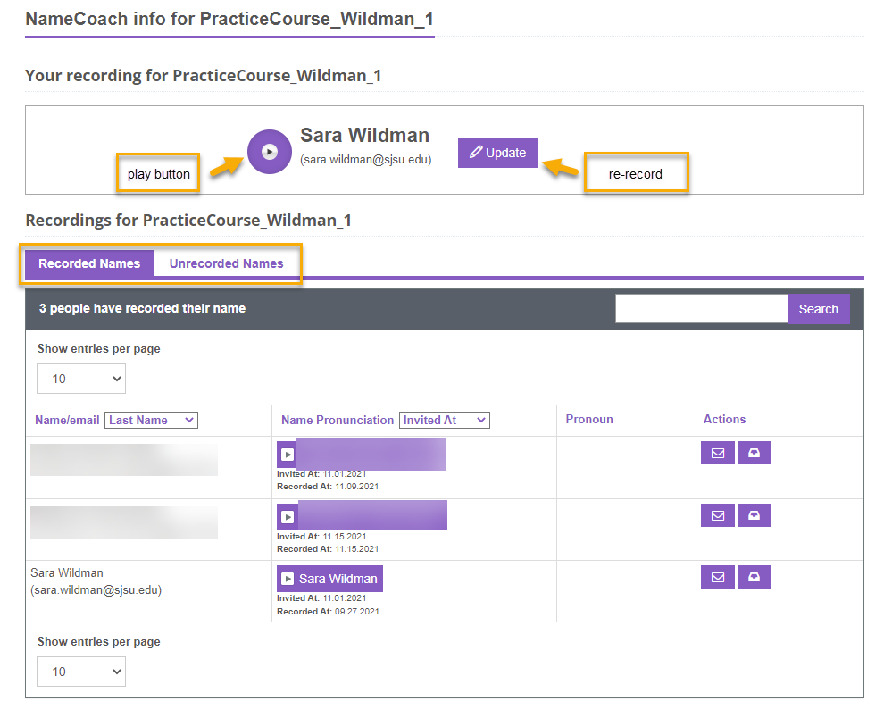Click envelope icon in Sara Wildman's row
The image size is (892, 718).
[x=718, y=577]
